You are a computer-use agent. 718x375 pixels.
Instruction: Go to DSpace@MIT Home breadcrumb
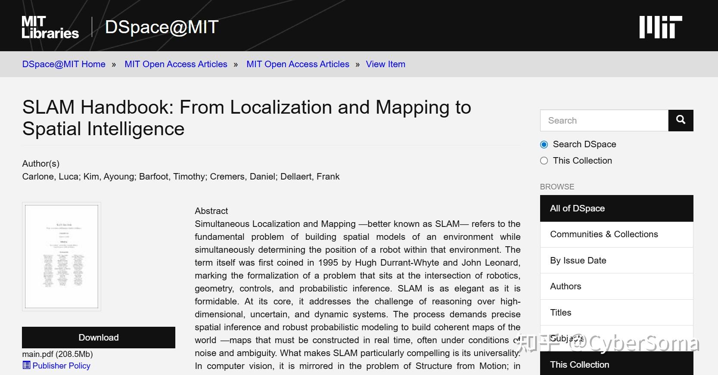coord(64,64)
